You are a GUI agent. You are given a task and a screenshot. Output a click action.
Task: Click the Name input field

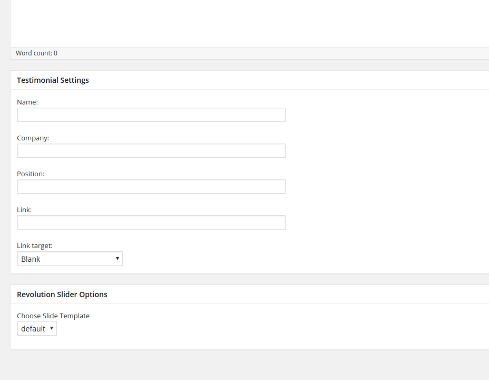pos(151,115)
